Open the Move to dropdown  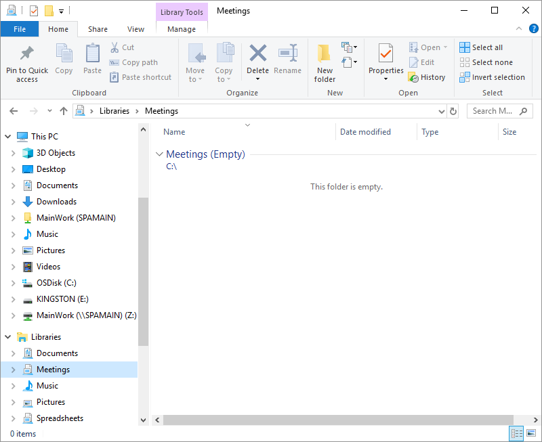[195, 63]
